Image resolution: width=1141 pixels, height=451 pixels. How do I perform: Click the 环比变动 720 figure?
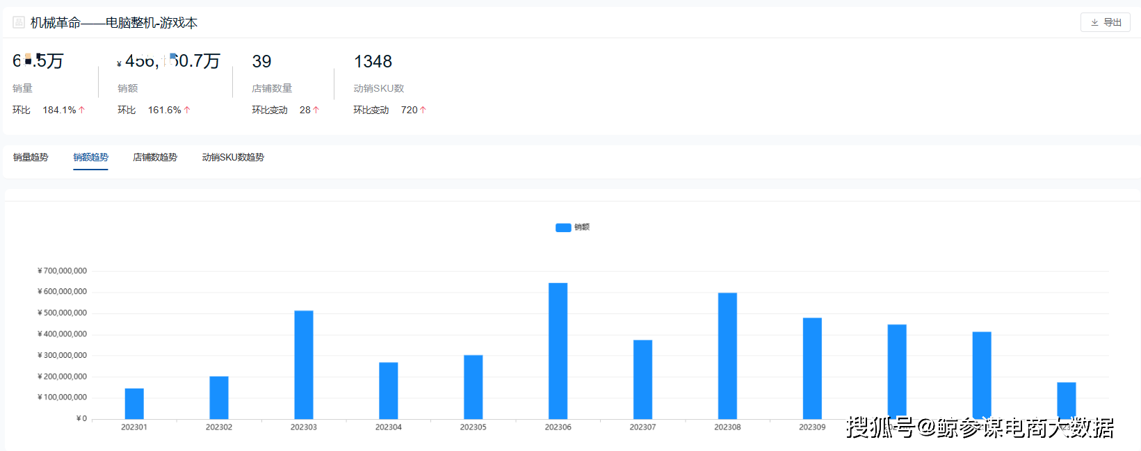pos(410,110)
